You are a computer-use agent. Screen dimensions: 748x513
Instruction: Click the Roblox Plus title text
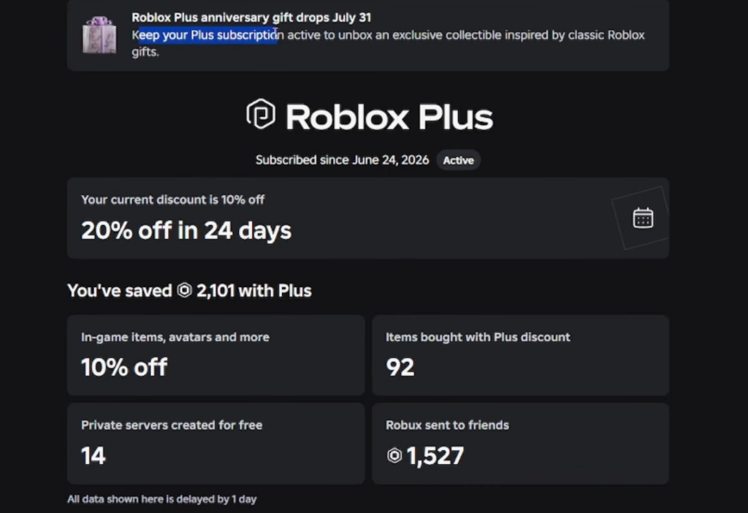coord(389,117)
